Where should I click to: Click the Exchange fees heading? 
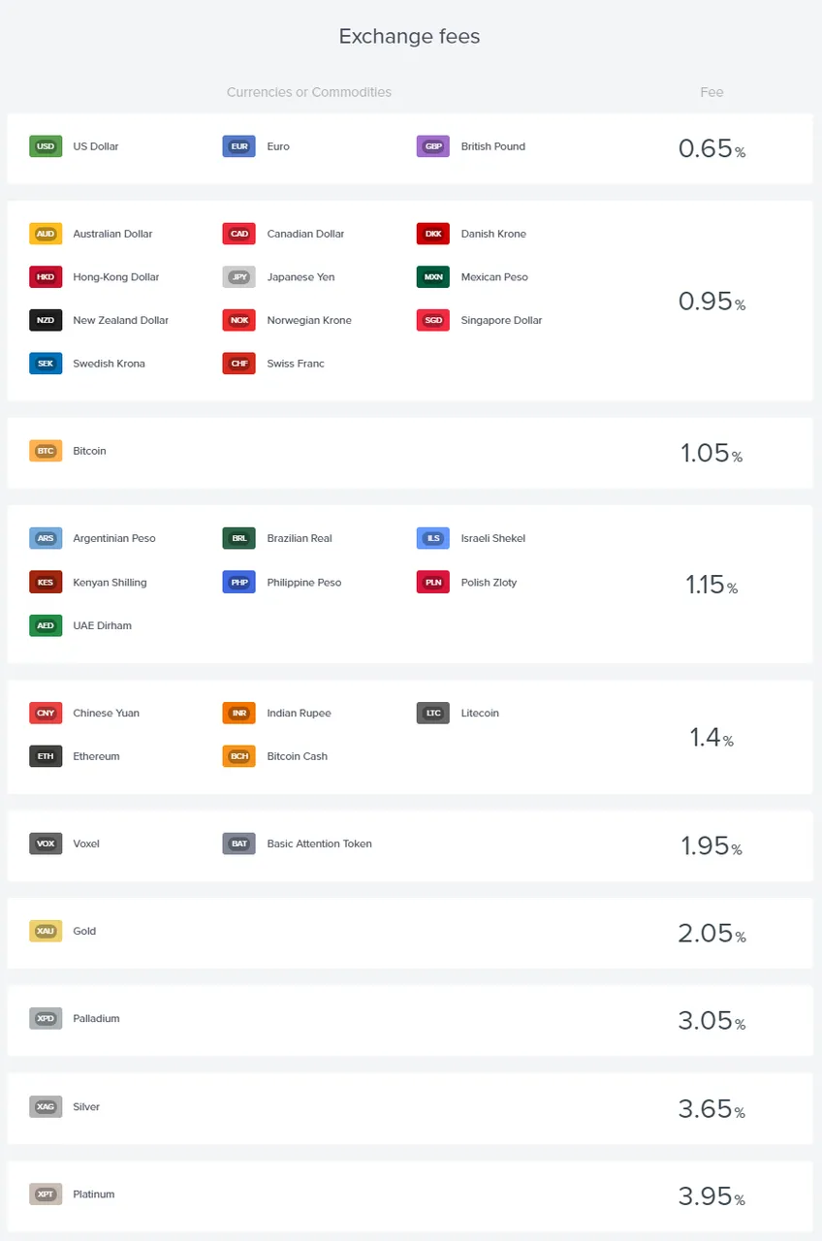click(x=409, y=37)
